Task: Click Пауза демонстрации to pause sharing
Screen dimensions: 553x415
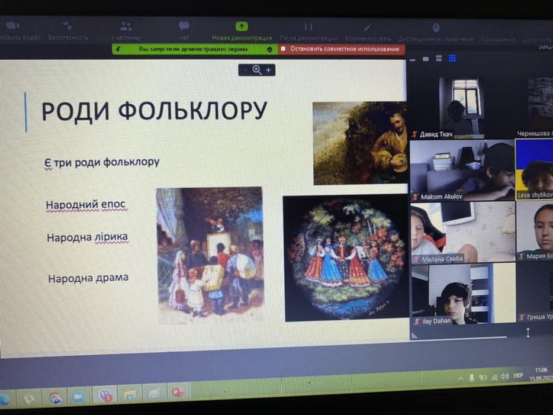Action: click(308, 32)
